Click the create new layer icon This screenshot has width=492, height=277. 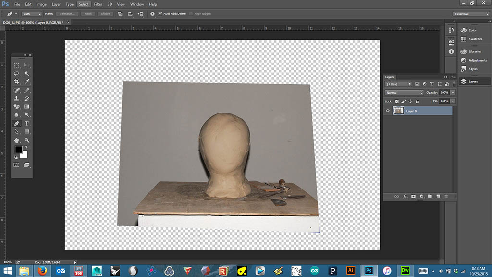pyautogui.click(x=438, y=196)
